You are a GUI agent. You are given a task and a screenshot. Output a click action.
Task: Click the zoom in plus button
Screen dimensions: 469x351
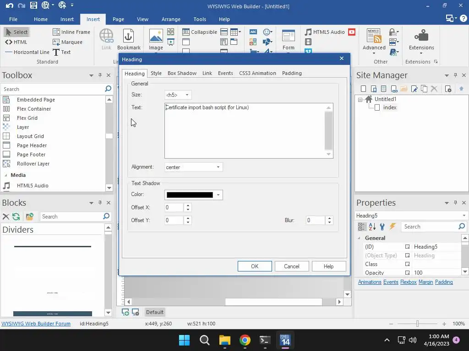[444, 324]
